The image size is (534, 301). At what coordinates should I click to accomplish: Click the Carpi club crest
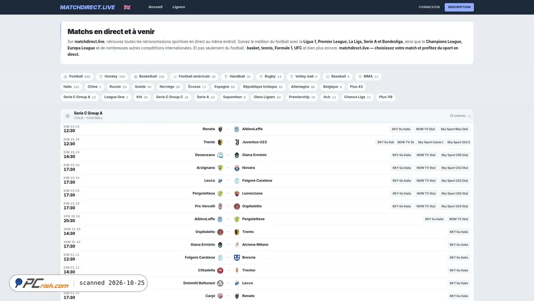(220, 296)
